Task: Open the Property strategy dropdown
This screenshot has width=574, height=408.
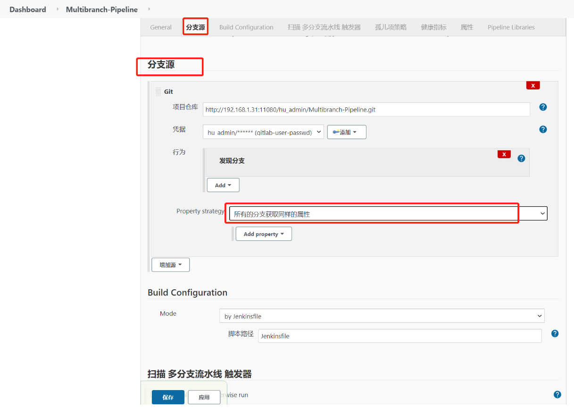Action: (388, 214)
